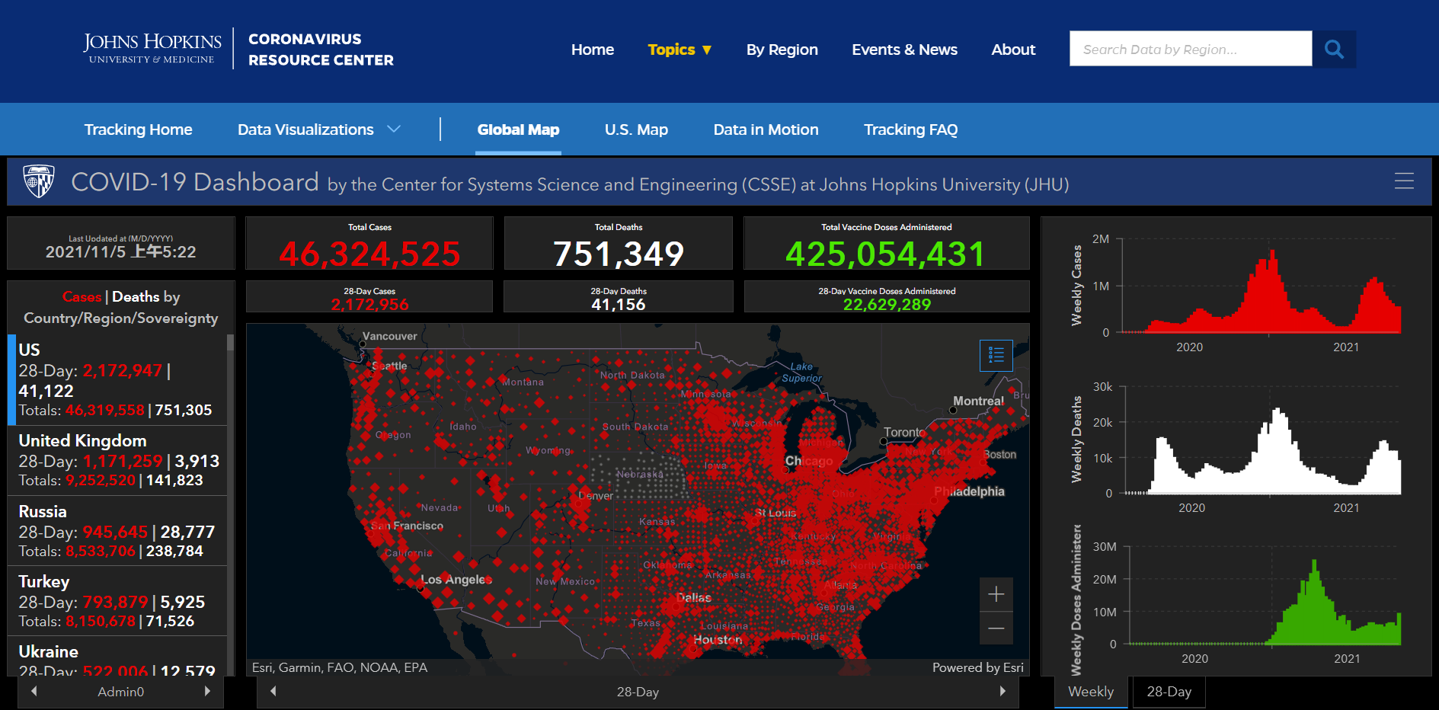Click Chicago label on the map
Viewport: 1439px width, 710px height.
[x=809, y=461]
